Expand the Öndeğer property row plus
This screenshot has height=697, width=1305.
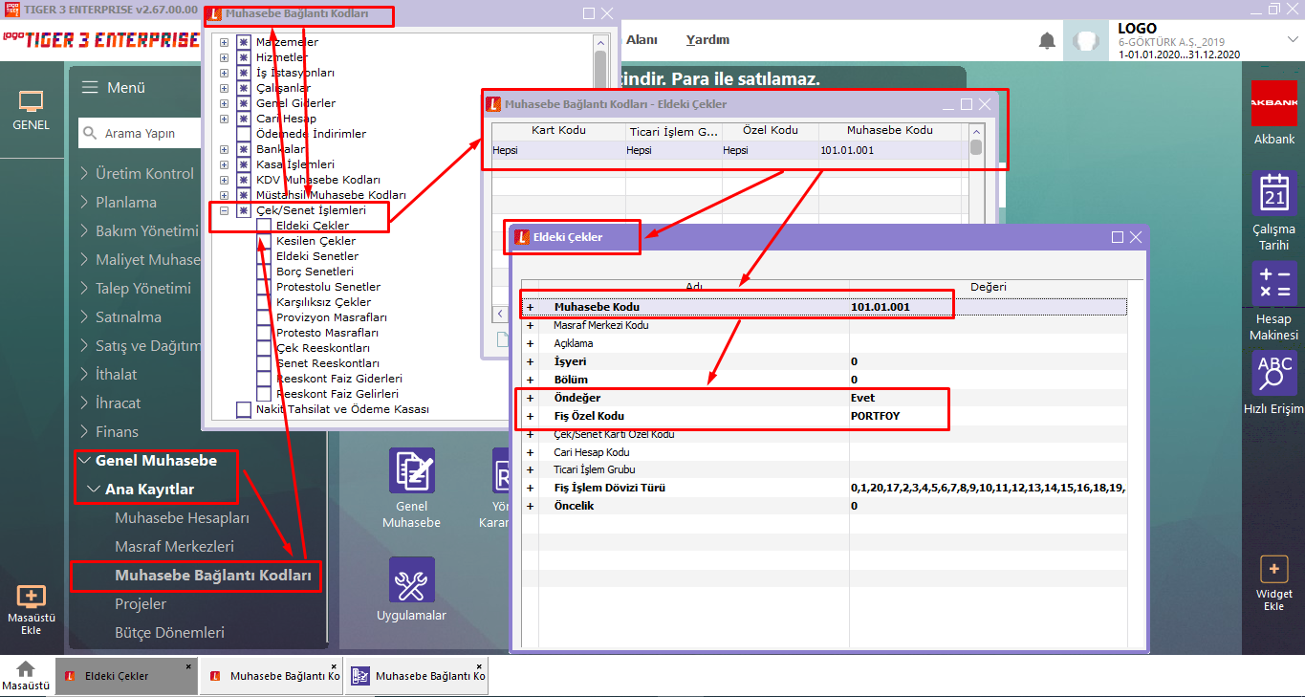[x=530, y=398]
